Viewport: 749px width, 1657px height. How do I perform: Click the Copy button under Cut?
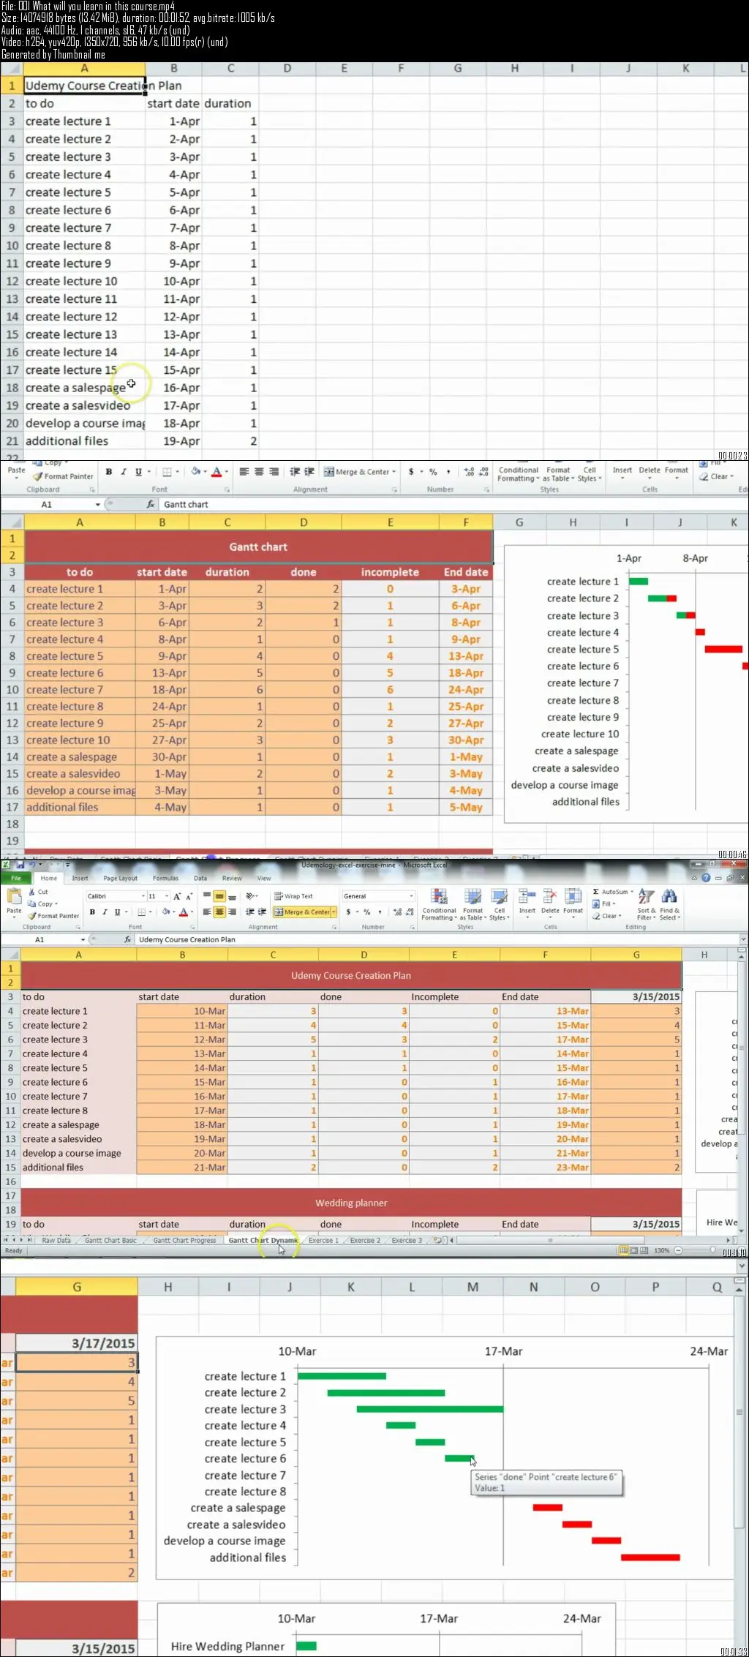coord(41,904)
